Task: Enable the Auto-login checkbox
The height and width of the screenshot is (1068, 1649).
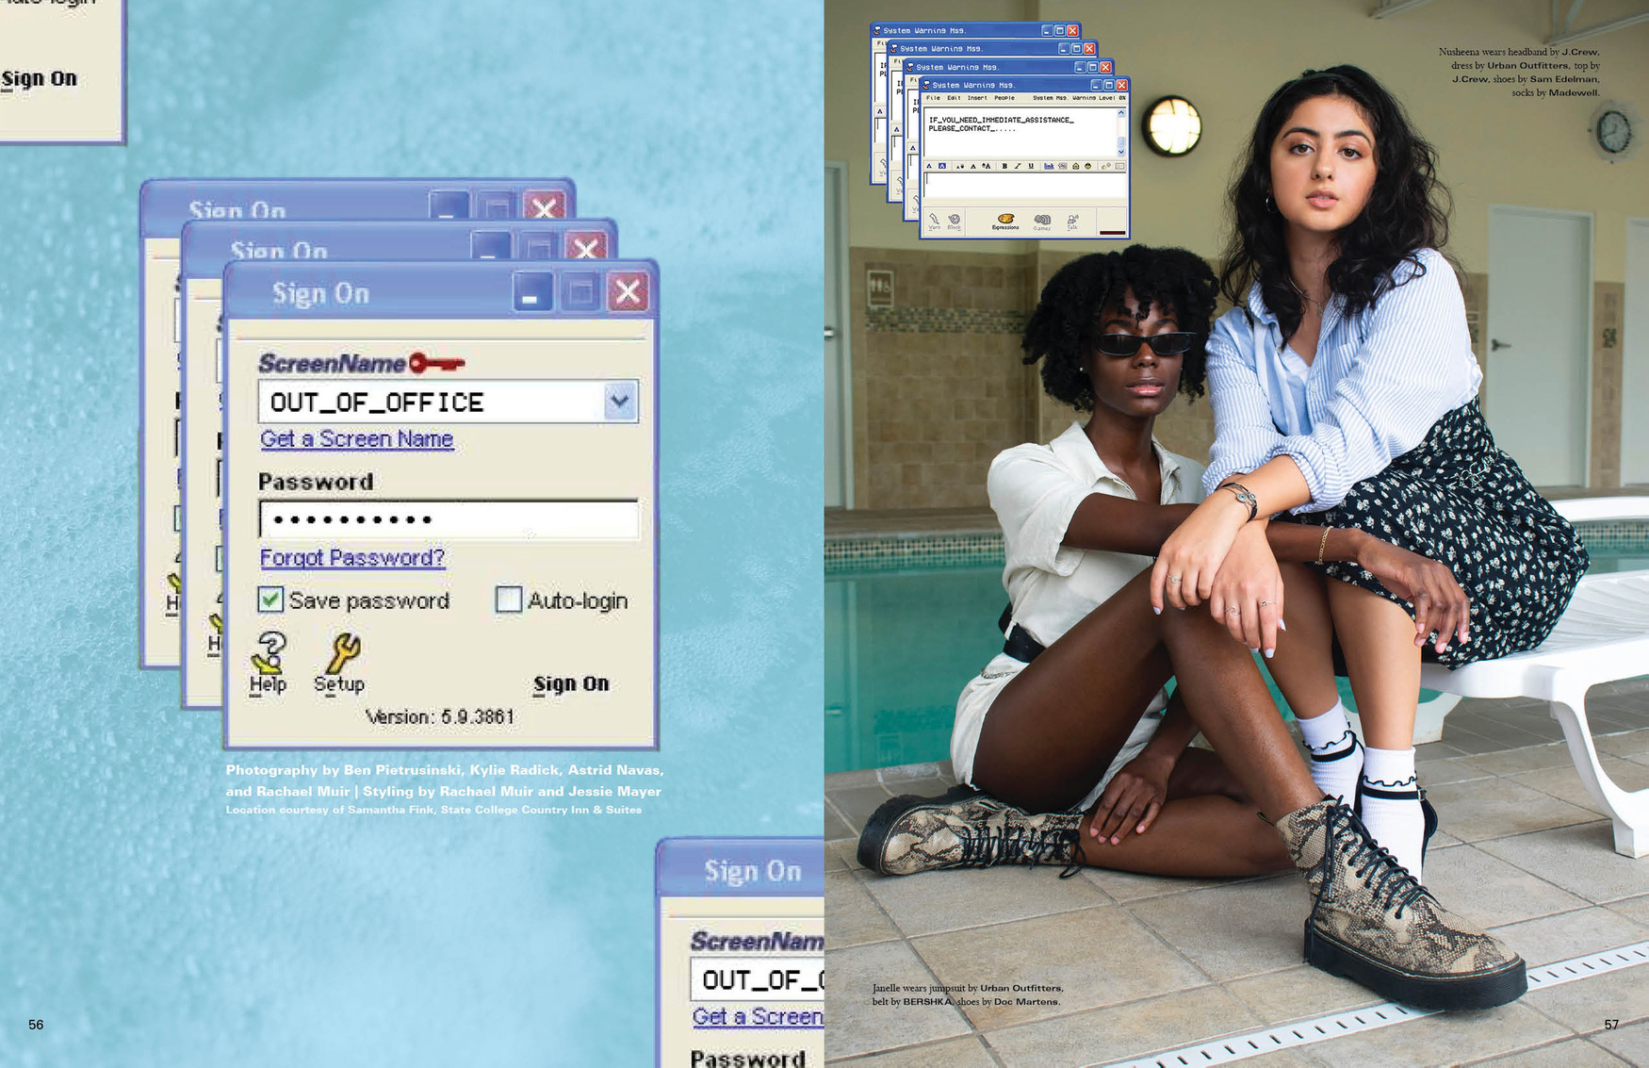Action: (x=509, y=600)
